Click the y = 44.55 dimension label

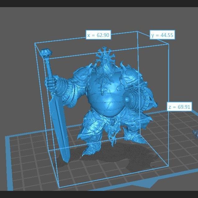[162, 35]
